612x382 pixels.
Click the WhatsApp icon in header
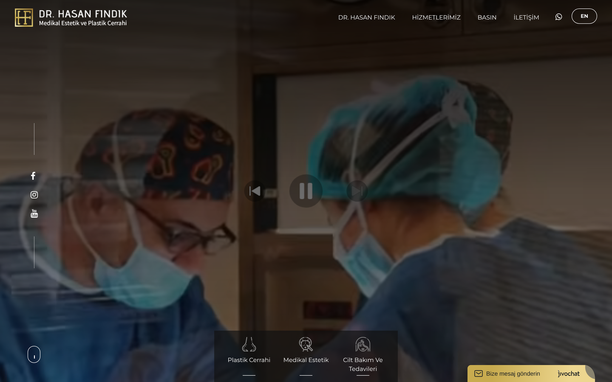pos(558,17)
